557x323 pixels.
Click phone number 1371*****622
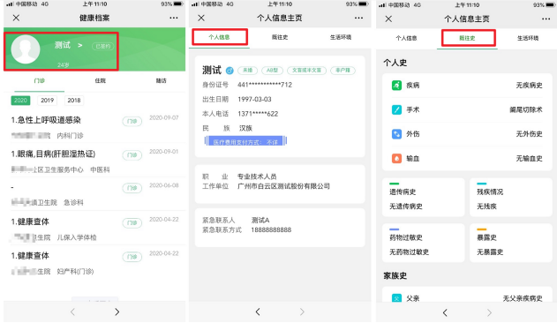coord(258,114)
